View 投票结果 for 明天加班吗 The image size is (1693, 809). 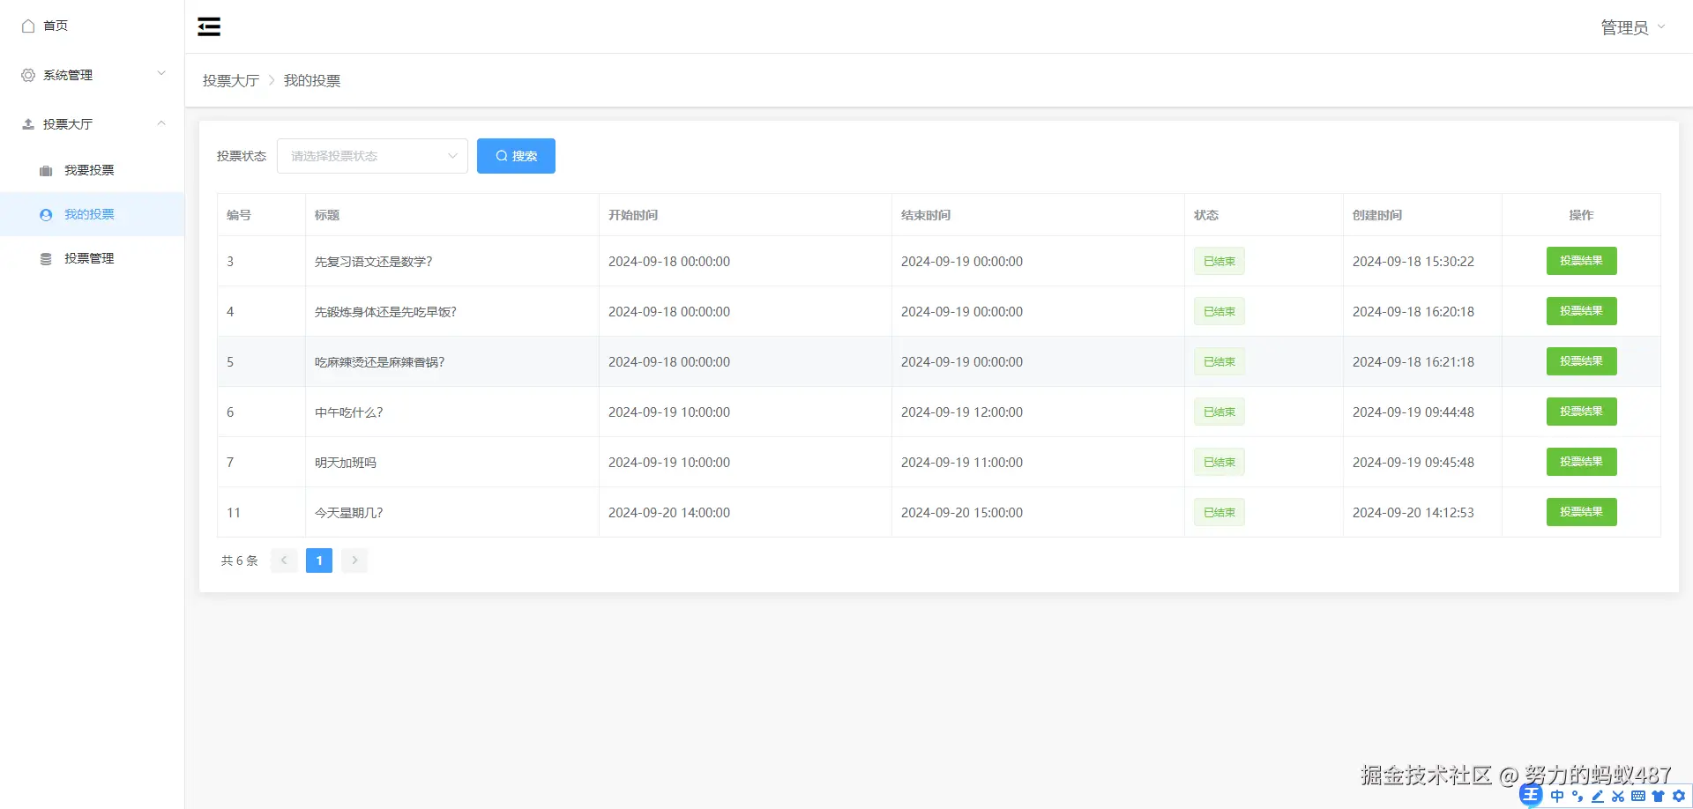click(1581, 462)
